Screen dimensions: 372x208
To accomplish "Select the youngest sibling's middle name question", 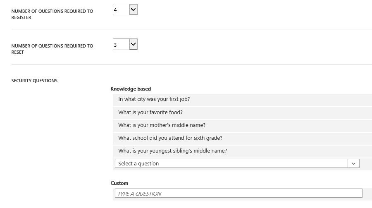I will [x=172, y=151].
